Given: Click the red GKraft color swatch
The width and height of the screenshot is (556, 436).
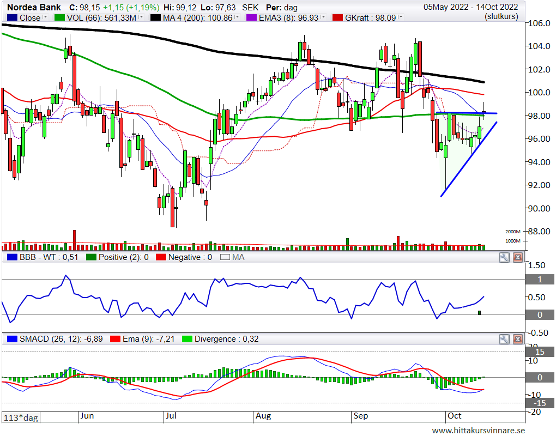Looking at the screenshot, I should click(337, 17).
